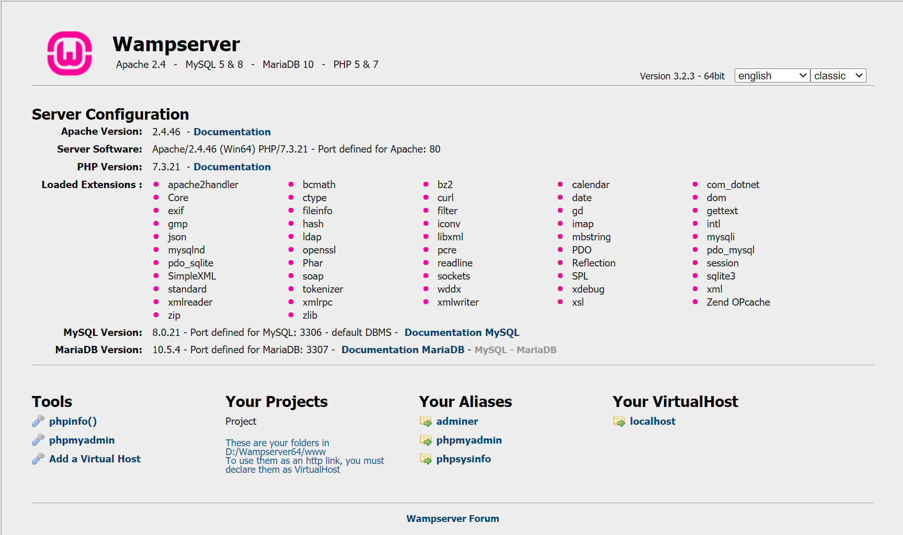
Task: Click the apache2handler extension
Action: [x=203, y=184]
